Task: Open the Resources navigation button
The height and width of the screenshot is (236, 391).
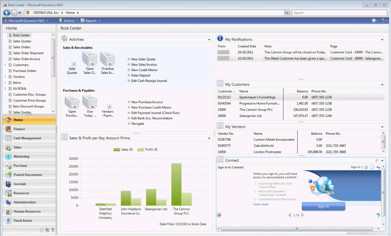Action: click(29, 193)
